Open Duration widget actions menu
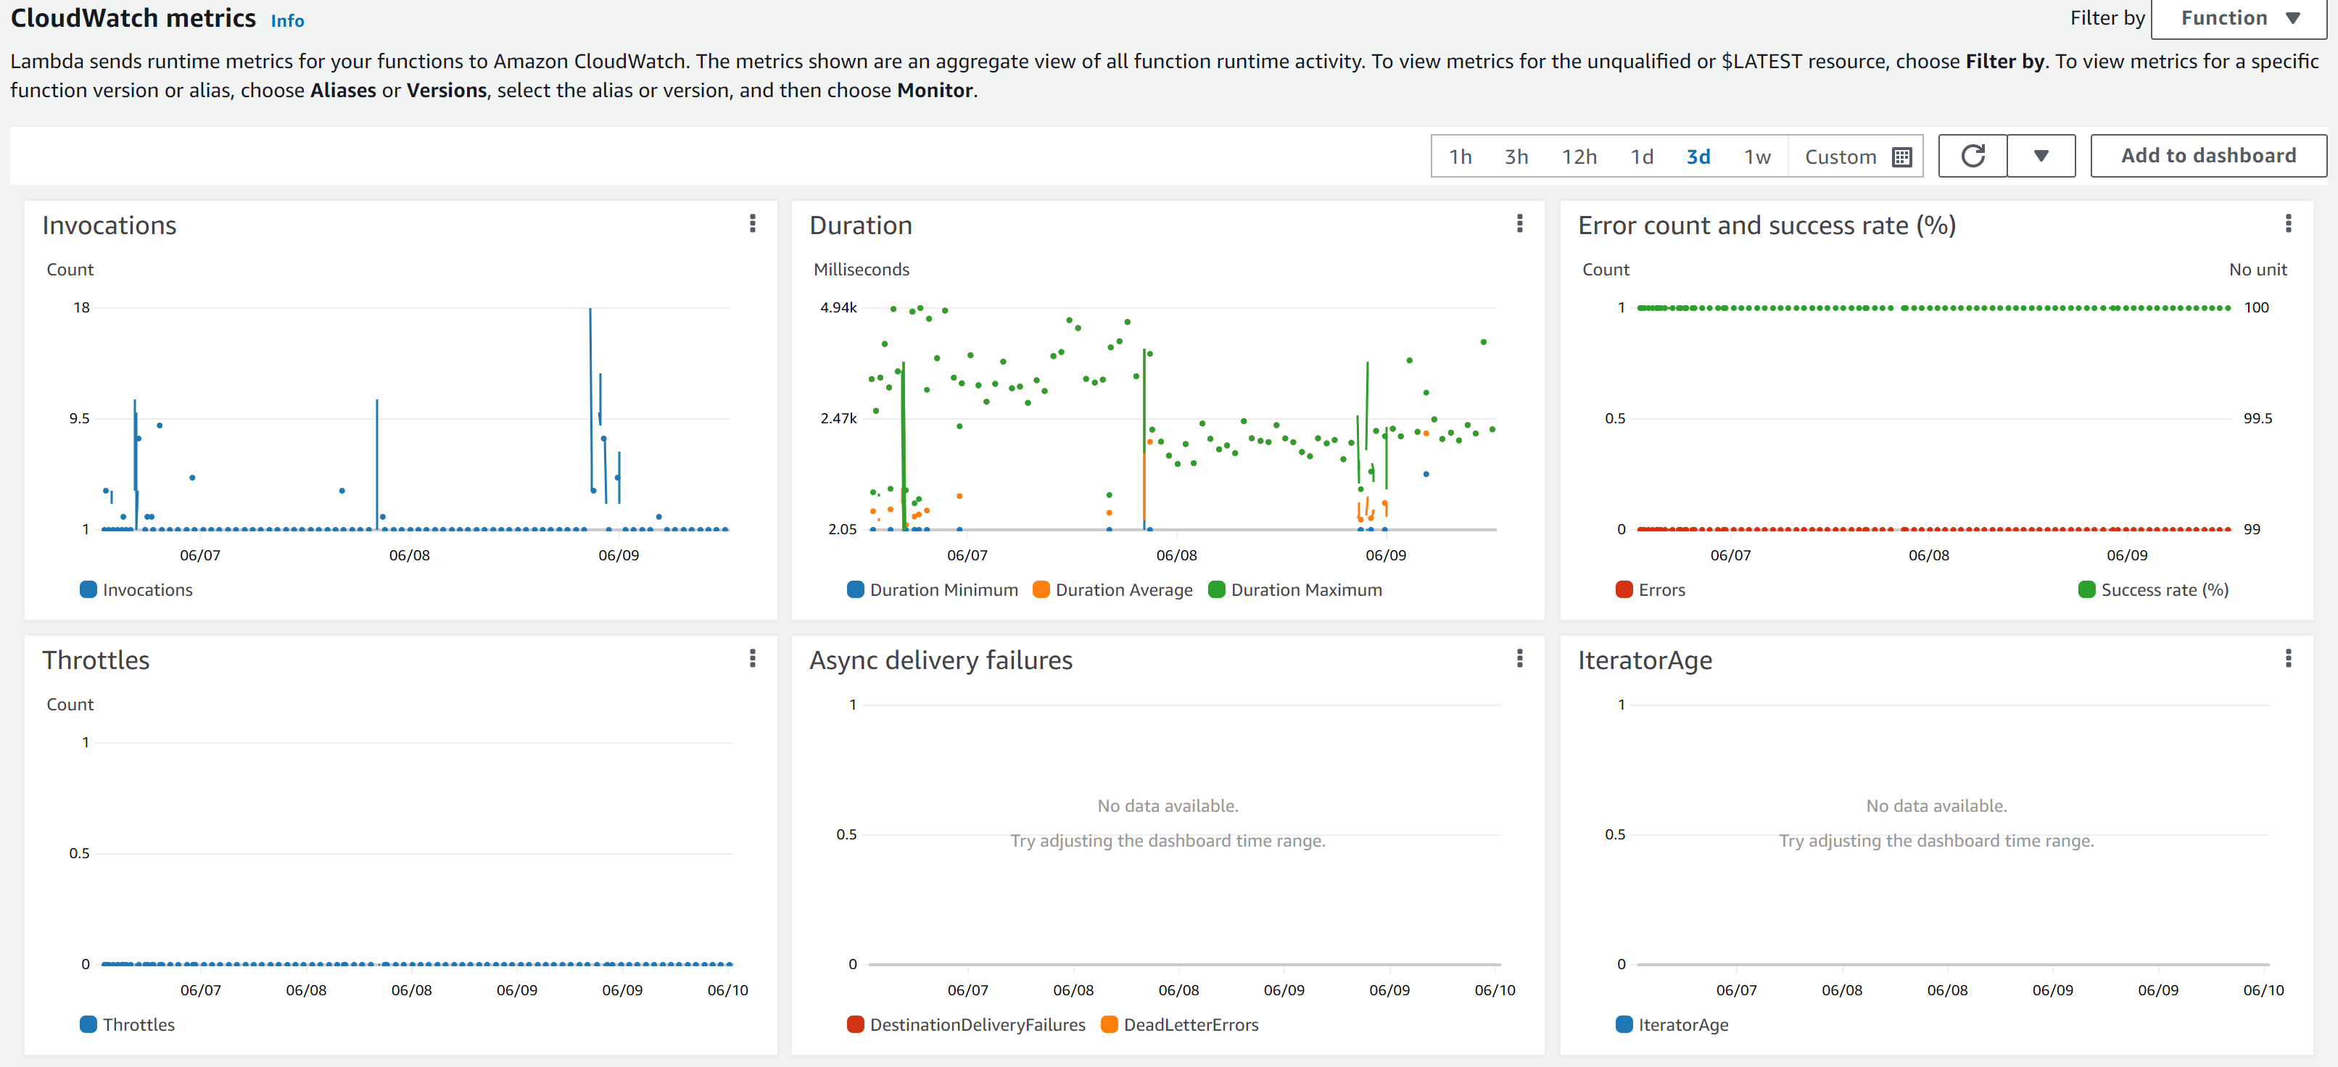The width and height of the screenshot is (2338, 1067). [1519, 224]
